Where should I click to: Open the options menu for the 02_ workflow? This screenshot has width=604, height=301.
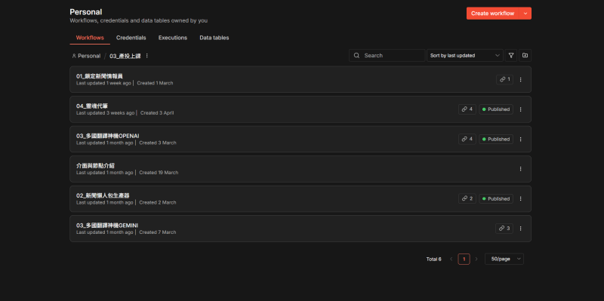pyautogui.click(x=520, y=198)
